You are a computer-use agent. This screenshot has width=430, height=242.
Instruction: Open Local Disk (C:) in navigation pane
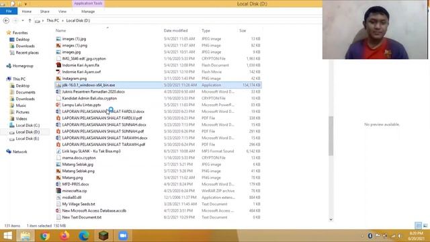click(28, 125)
